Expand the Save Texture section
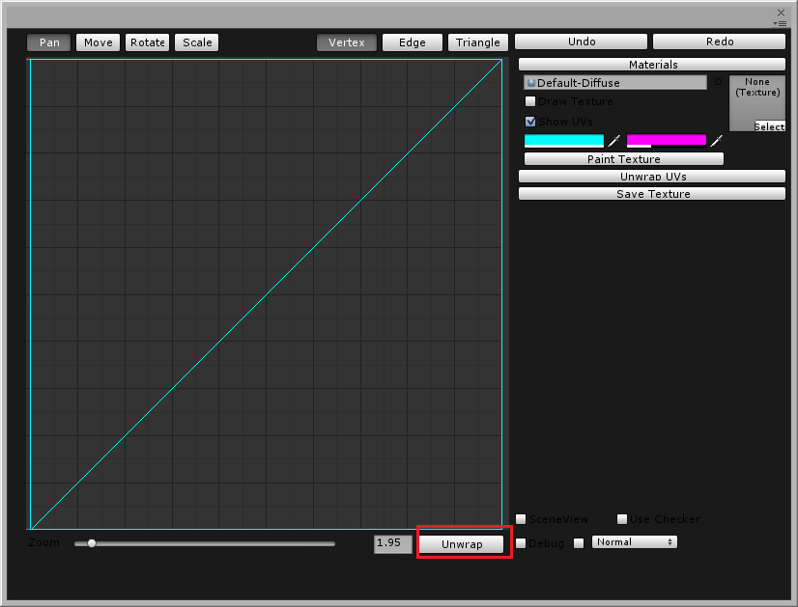The image size is (798, 607). click(x=652, y=194)
